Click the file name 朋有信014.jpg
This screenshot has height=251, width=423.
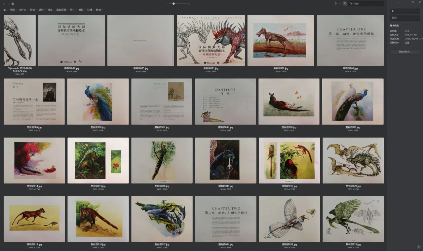[x=34, y=186]
